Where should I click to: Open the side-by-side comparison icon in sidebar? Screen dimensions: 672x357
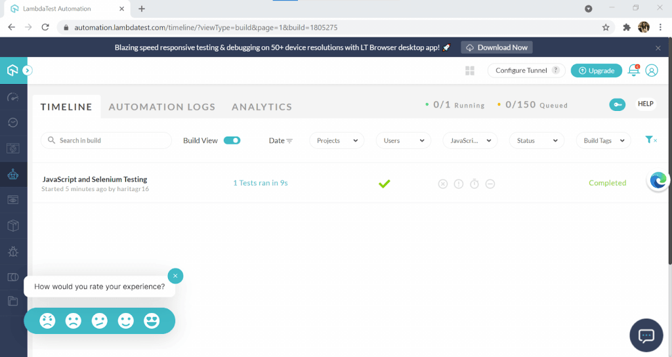pos(13,277)
